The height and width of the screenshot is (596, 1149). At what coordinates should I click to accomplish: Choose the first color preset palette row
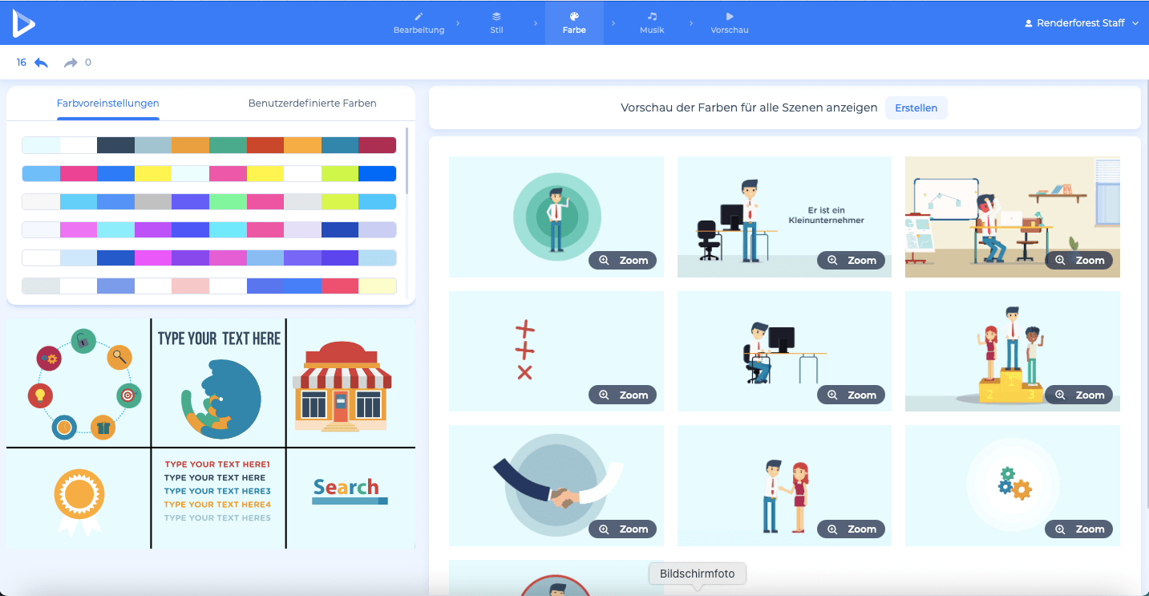pyautogui.click(x=208, y=145)
